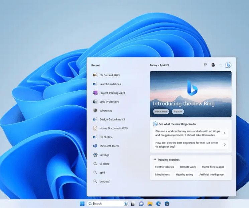Viewport: 249px width, 208px height.
Task: Click the 'Project Tracking April' text
Action: (x=112, y=93)
